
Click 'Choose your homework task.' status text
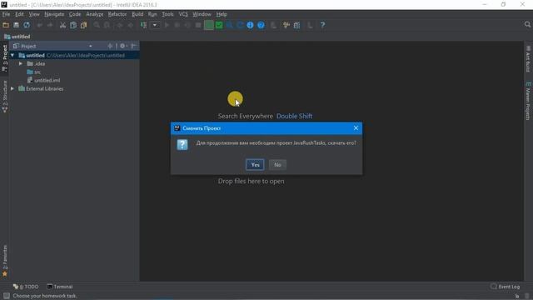45,296
